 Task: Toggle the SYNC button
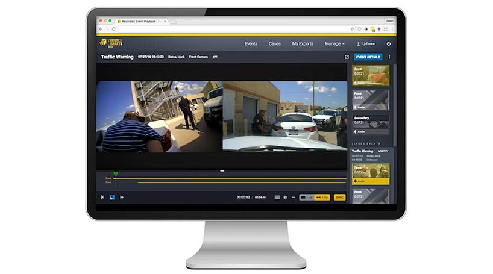click(339, 197)
